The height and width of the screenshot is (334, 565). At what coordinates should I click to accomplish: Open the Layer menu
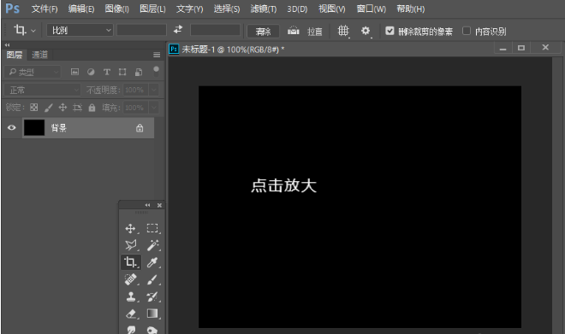[x=152, y=9]
